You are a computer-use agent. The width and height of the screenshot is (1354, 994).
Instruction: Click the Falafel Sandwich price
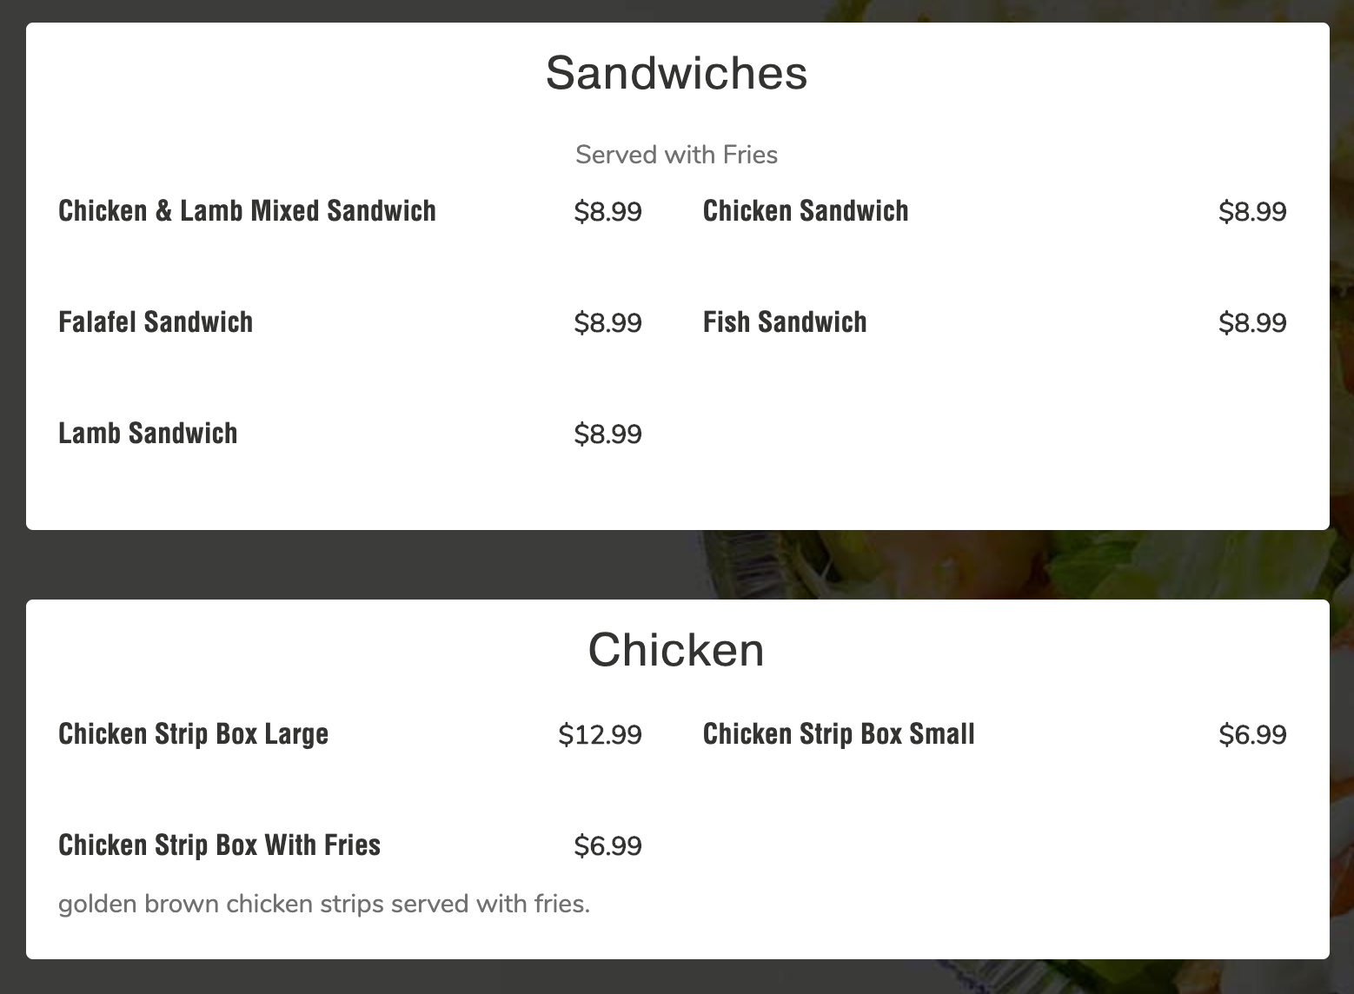tap(607, 323)
